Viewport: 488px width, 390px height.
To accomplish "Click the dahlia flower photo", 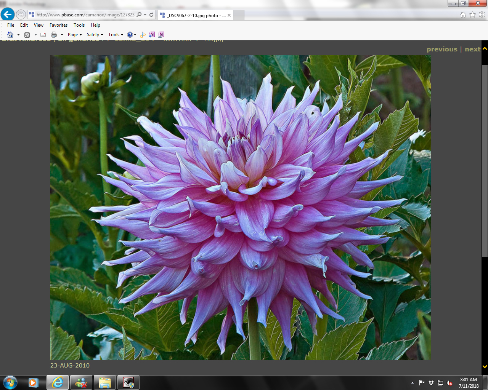I will click(x=241, y=208).
